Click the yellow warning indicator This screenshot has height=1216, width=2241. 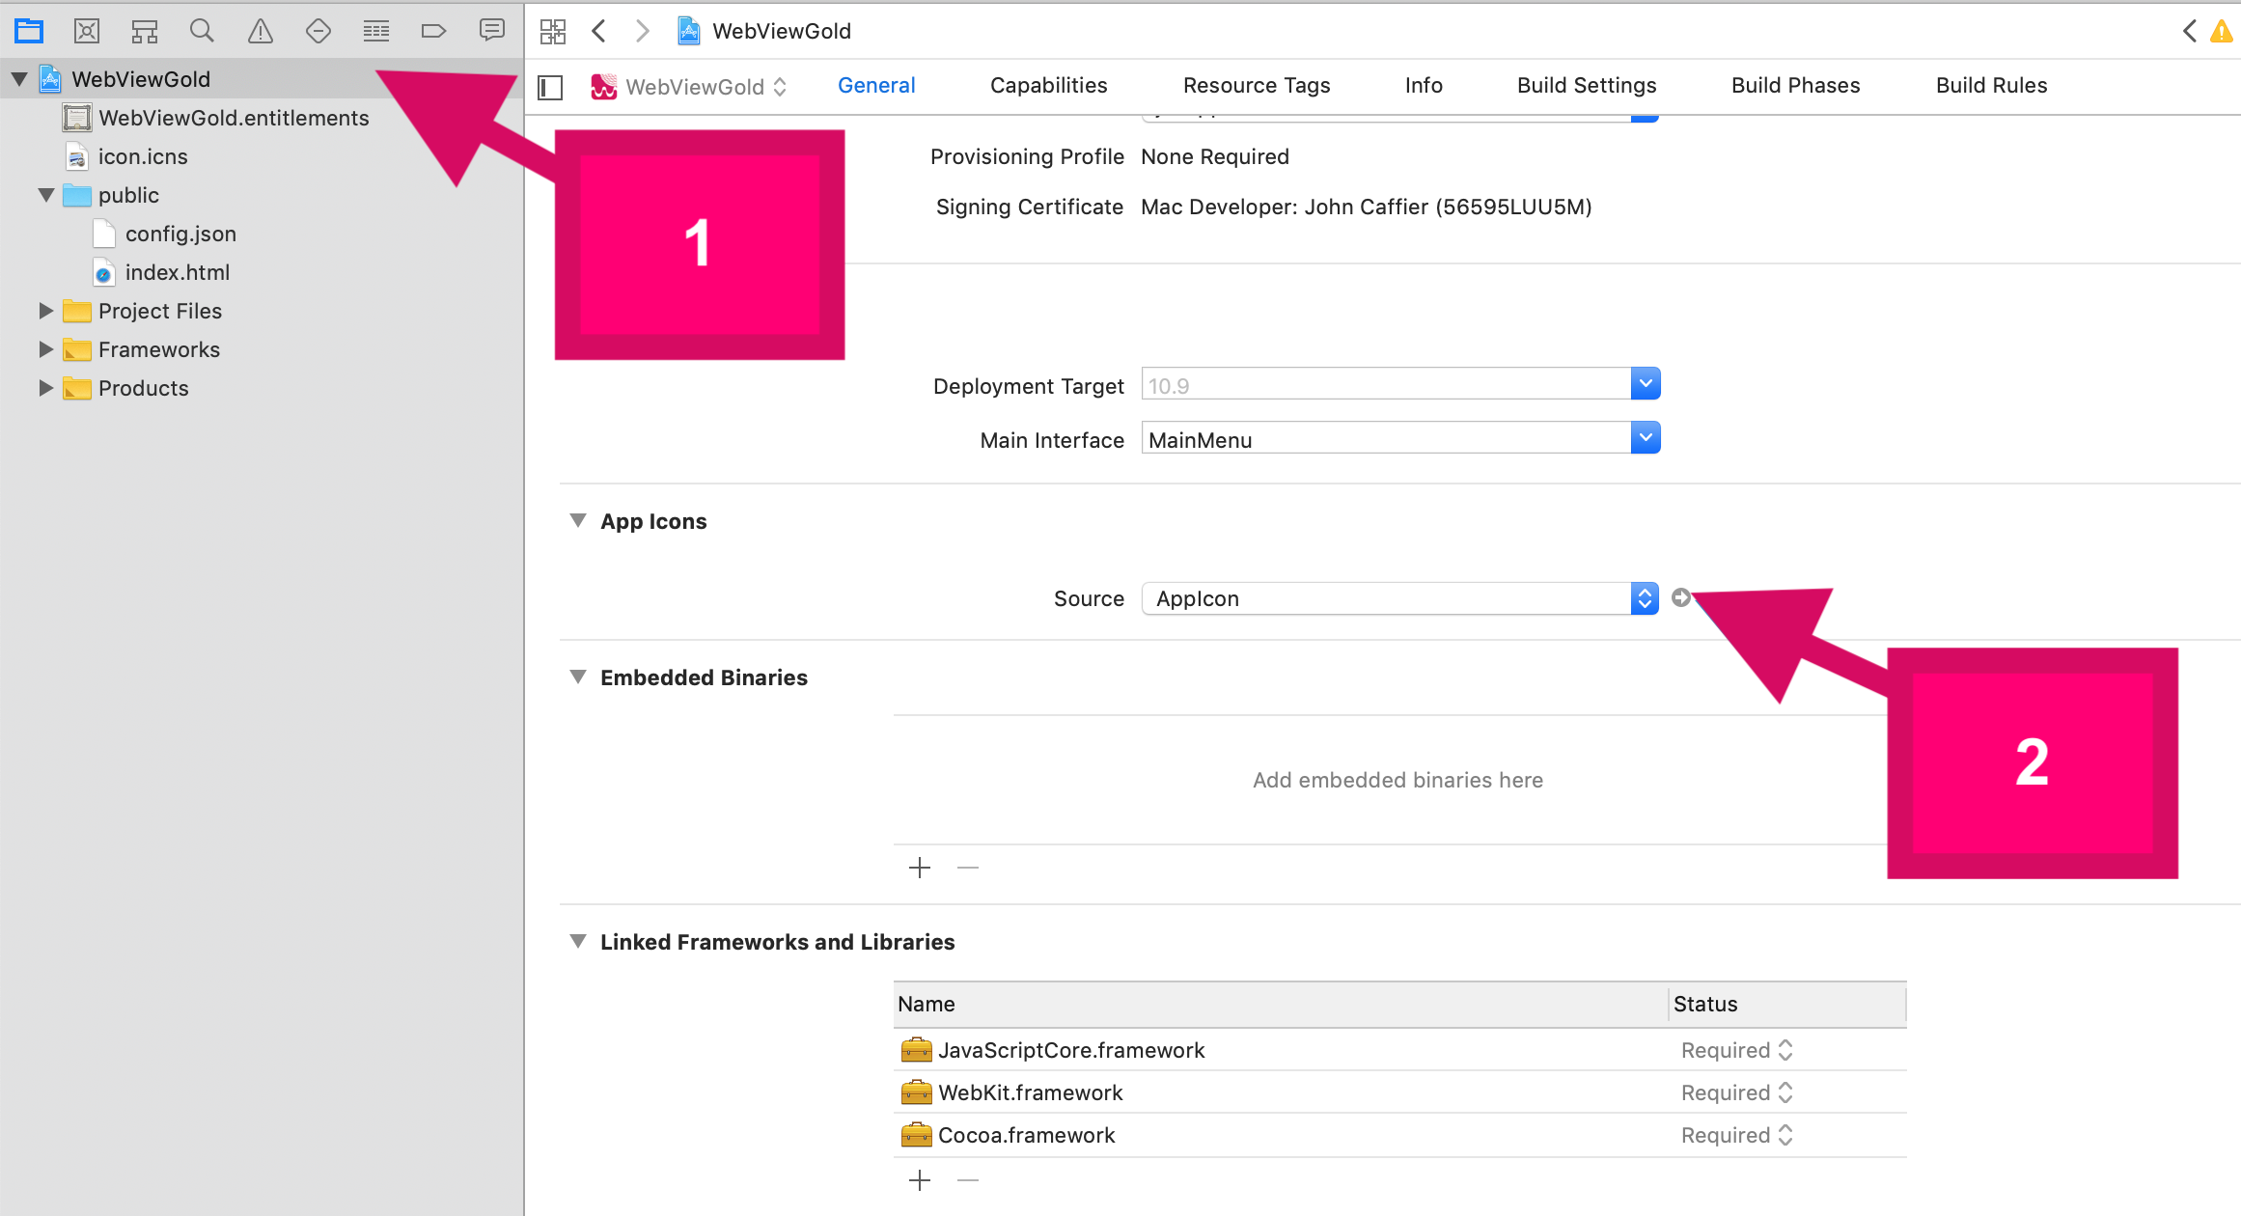click(x=2222, y=32)
